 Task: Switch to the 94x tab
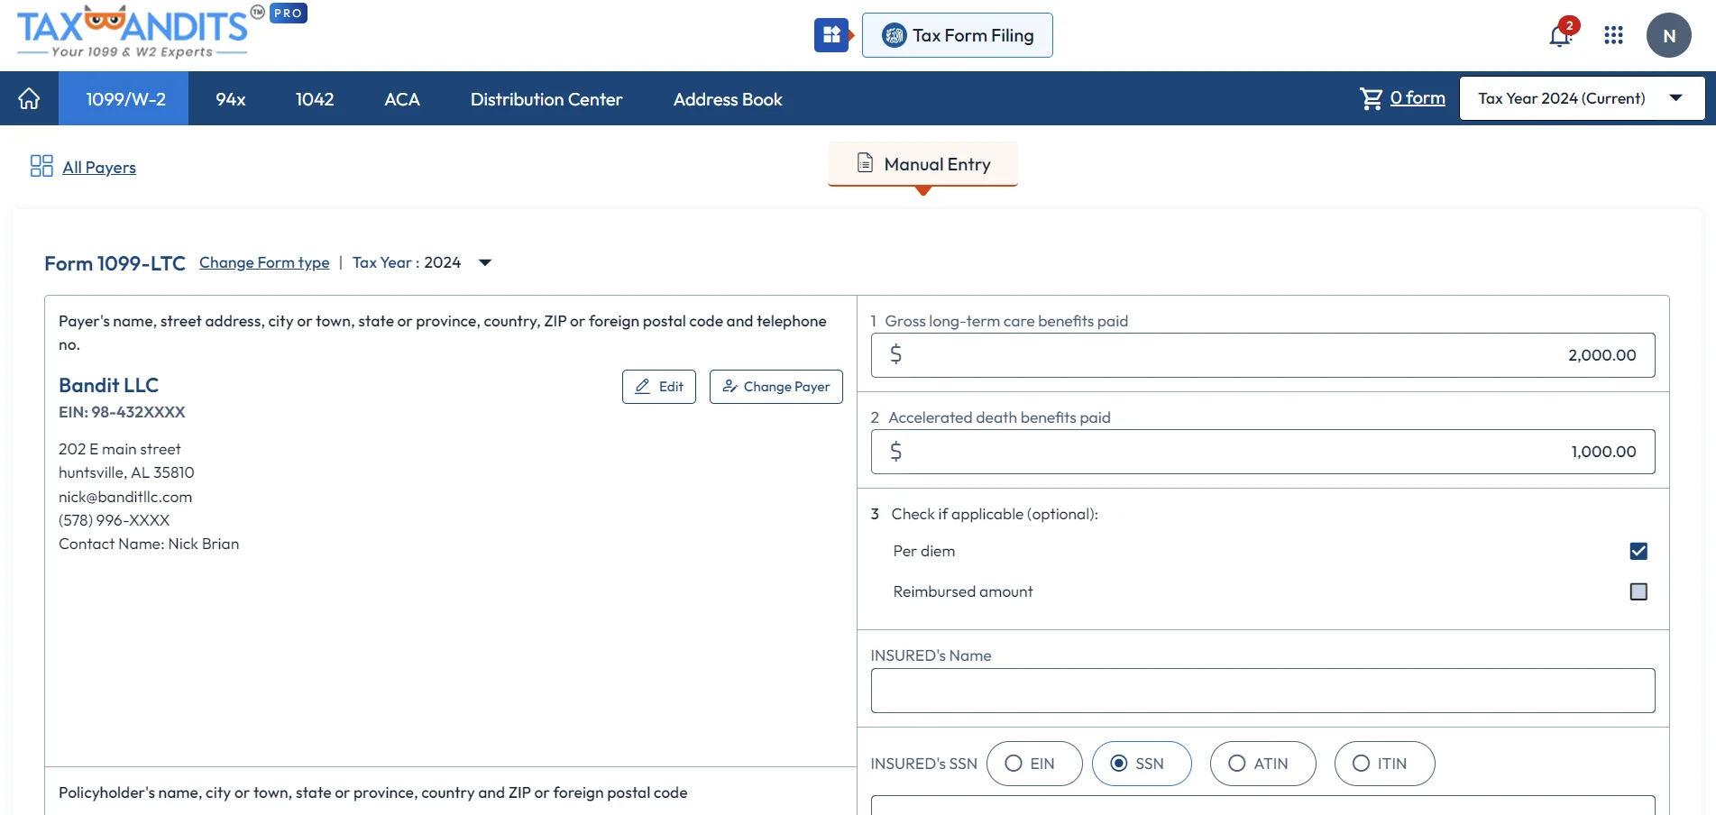pos(230,99)
